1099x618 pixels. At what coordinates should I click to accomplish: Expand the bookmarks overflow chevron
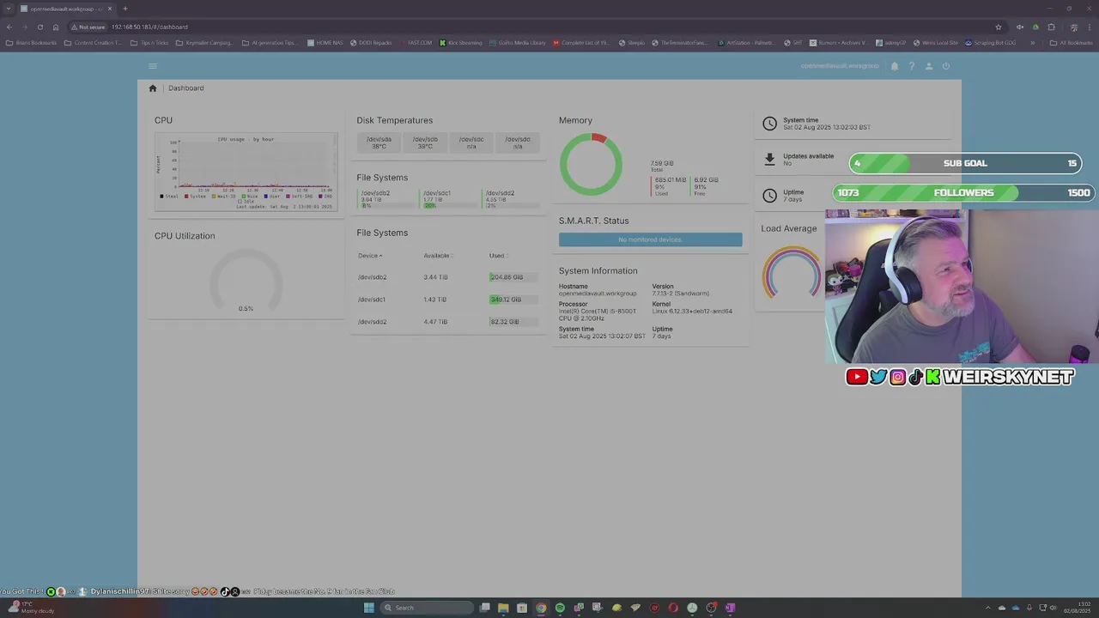point(1033,43)
